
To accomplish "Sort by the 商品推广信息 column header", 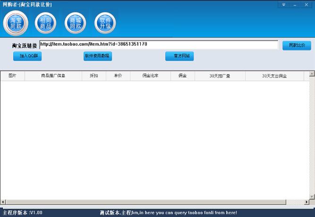I will (x=53, y=76).
